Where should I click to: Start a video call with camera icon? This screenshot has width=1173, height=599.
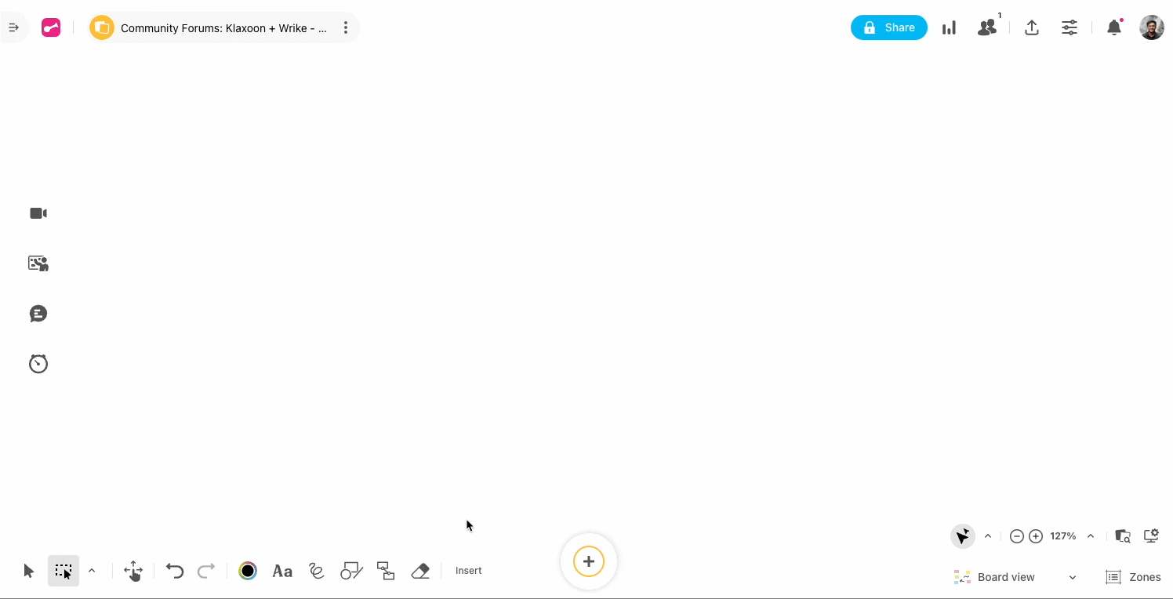click(38, 213)
